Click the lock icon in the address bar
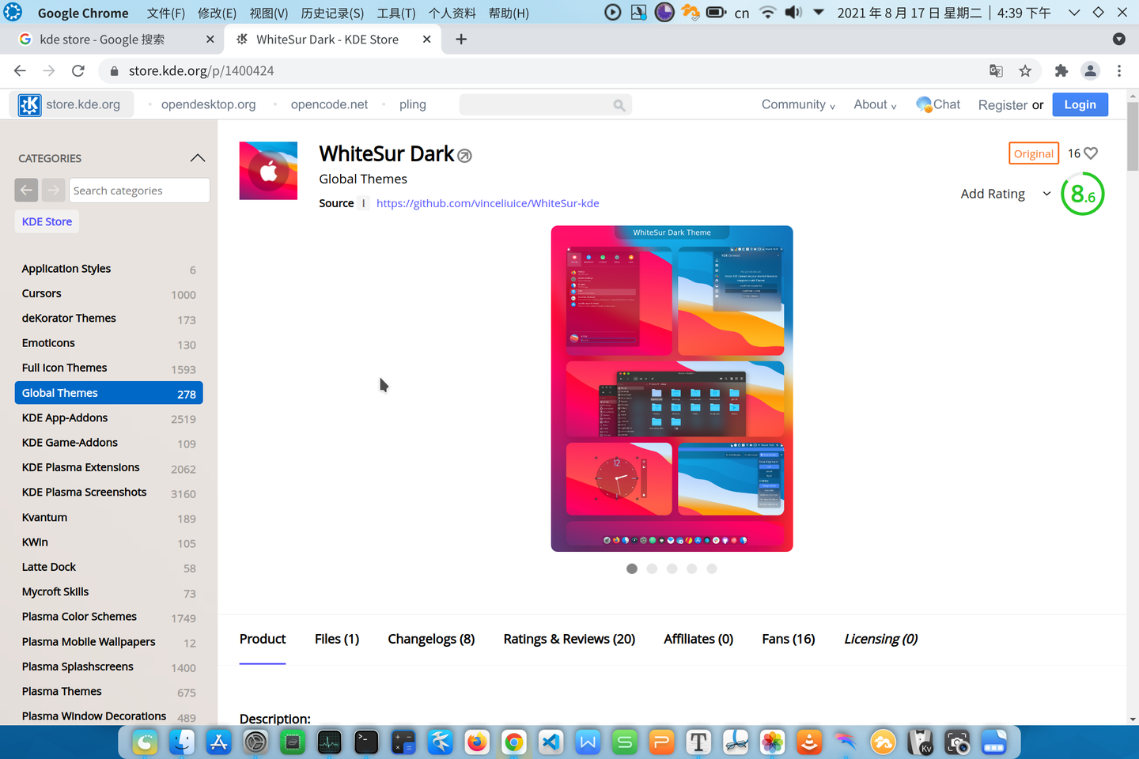The height and width of the screenshot is (759, 1139). click(x=114, y=70)
